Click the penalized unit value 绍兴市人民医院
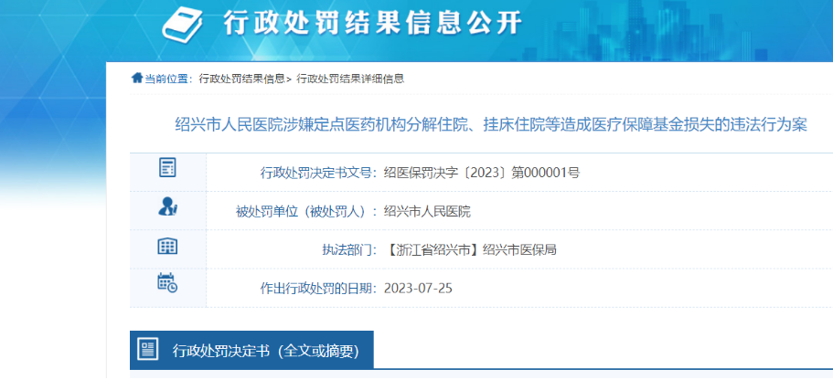 [x=427, y=211]
